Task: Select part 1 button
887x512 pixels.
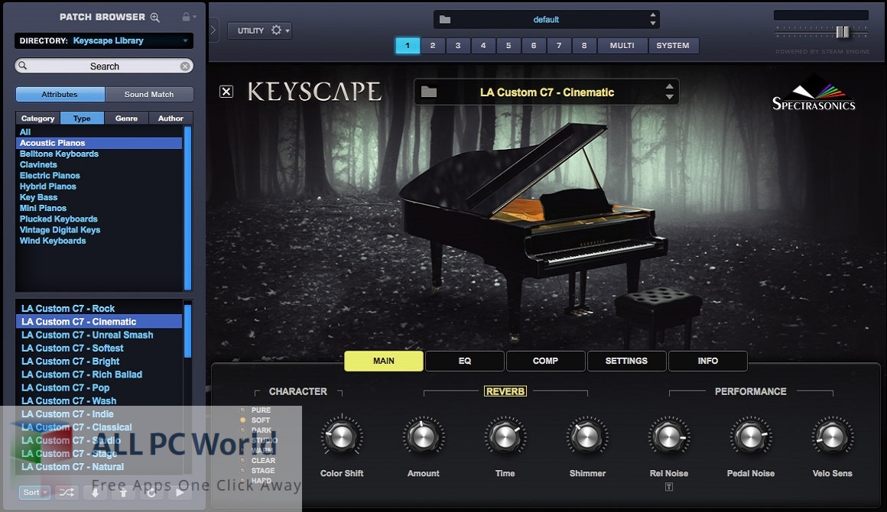Action: (x=408, y=45)
